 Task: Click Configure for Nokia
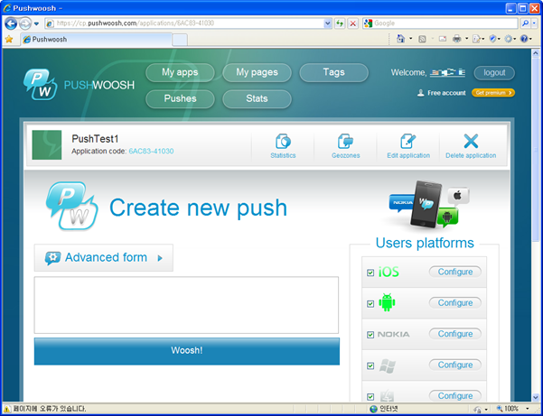[455, 334]
